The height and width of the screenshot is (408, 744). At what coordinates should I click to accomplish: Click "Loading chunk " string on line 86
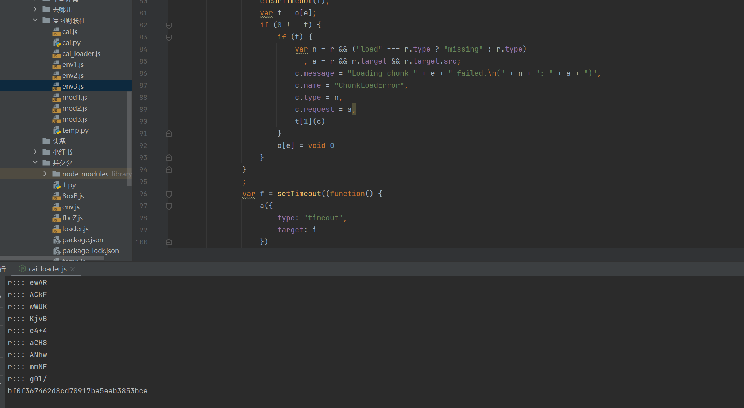pos(382,73)
